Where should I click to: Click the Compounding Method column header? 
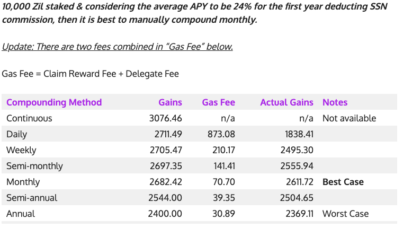pyautogui.click(x=54, y=102)
